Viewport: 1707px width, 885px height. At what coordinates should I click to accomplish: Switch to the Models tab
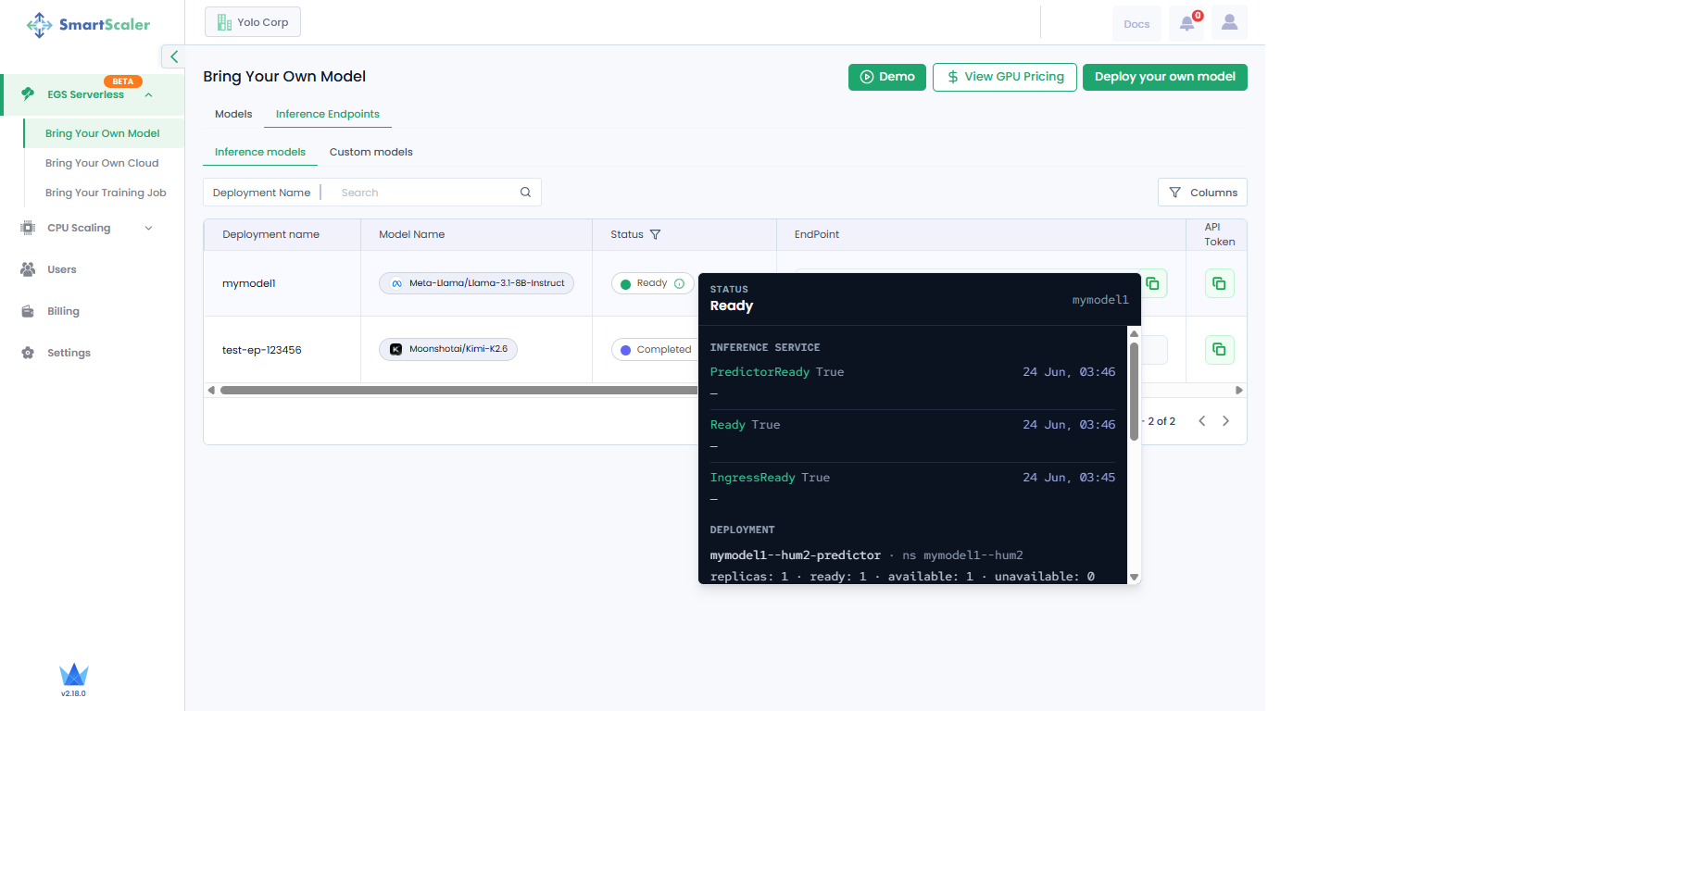tap(233, 114)
